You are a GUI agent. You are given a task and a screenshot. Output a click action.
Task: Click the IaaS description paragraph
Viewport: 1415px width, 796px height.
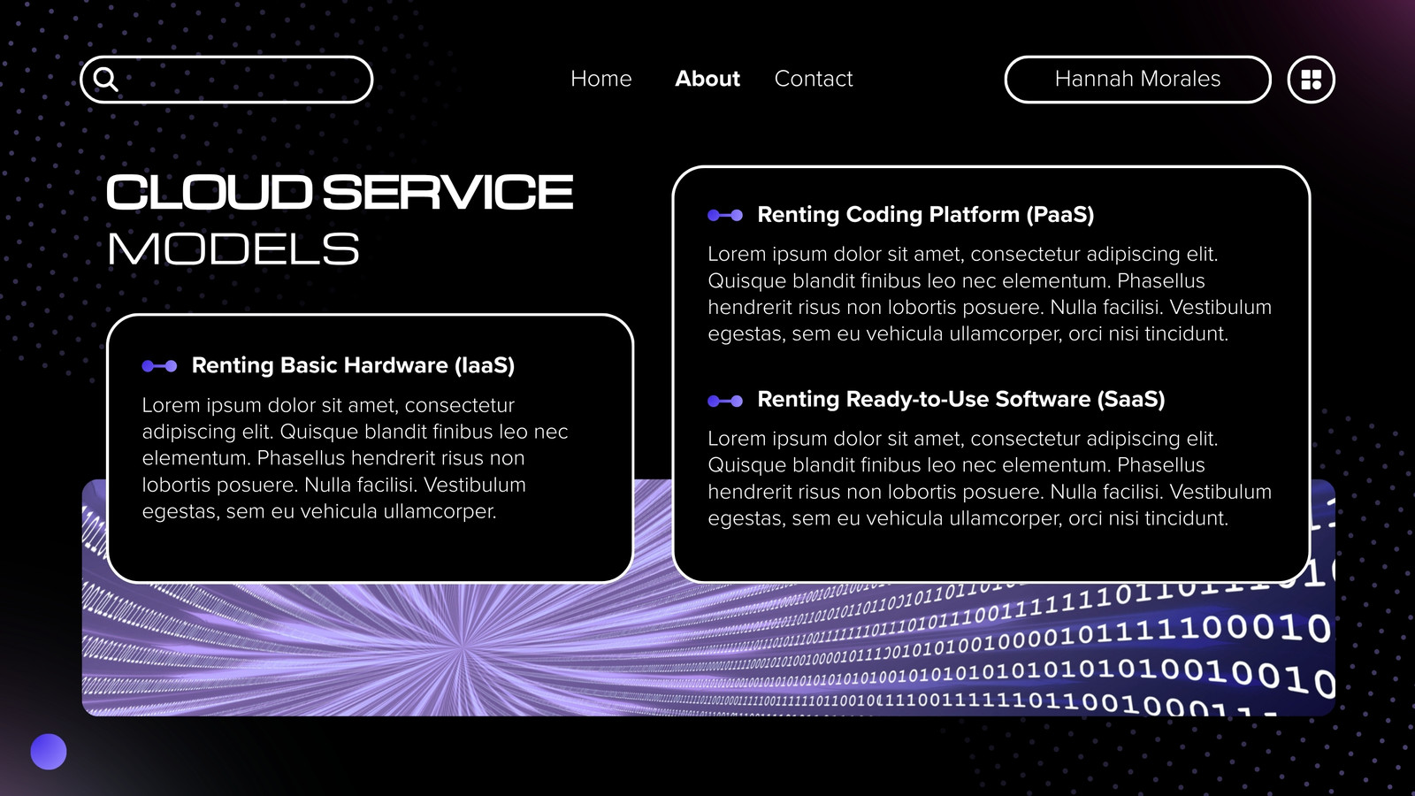coord(355,458)
